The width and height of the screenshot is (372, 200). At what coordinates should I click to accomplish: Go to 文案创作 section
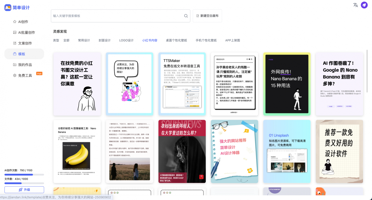click(x=24, y=43)
